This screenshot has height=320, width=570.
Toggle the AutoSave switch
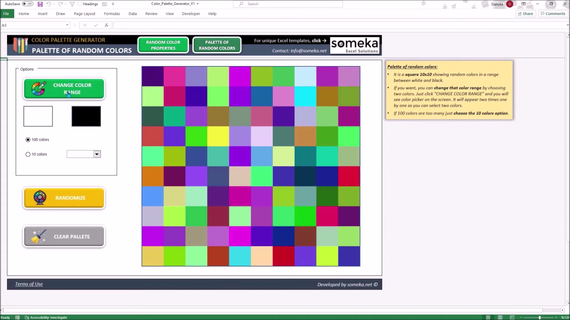(x=28, y=4)
